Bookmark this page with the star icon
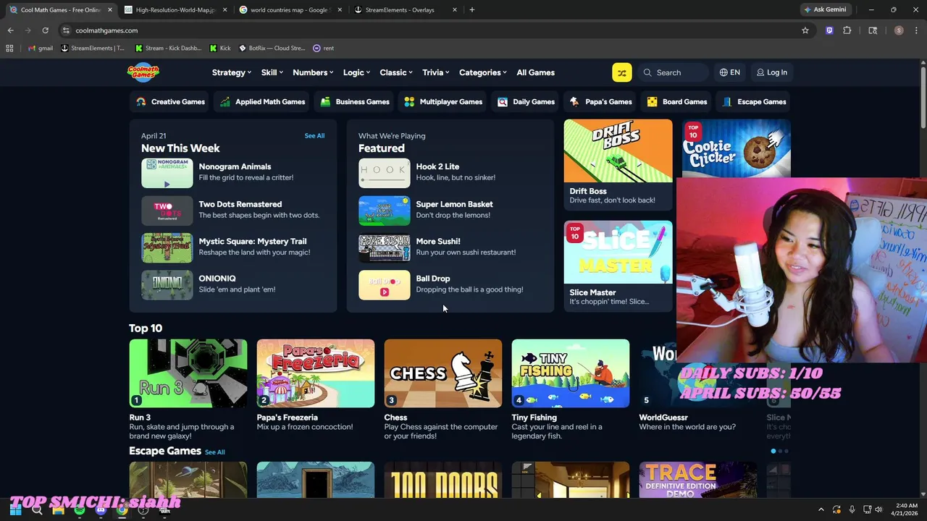The height and width of the screenshot is (521, 927). click(805, 30)
